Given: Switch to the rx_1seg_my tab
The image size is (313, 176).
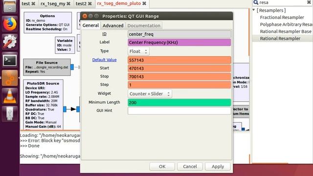Looking at the screenshot, I should 53,3.
